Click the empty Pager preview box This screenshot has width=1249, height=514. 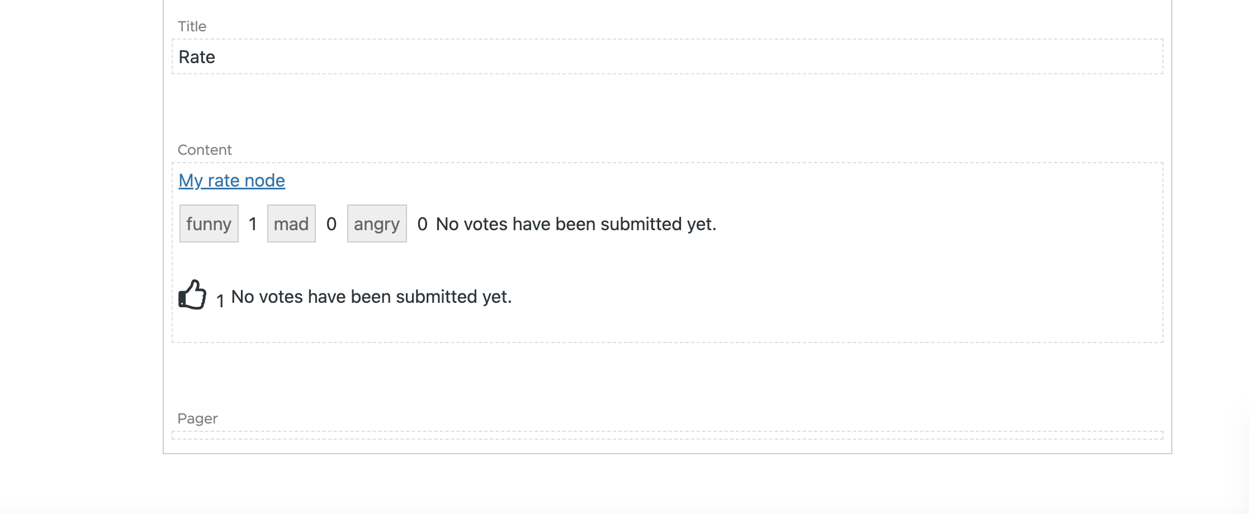[667, 435]
